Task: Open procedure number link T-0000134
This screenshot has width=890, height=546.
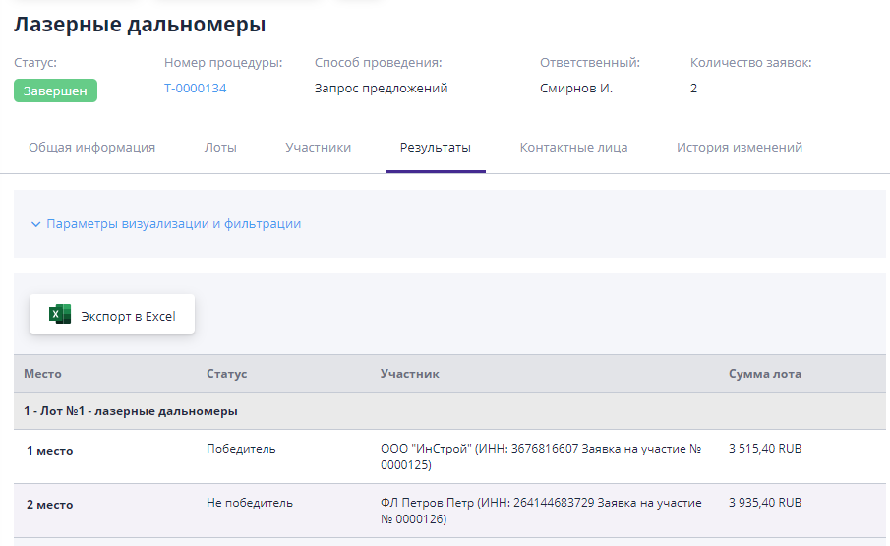Action: pos(195,89)
